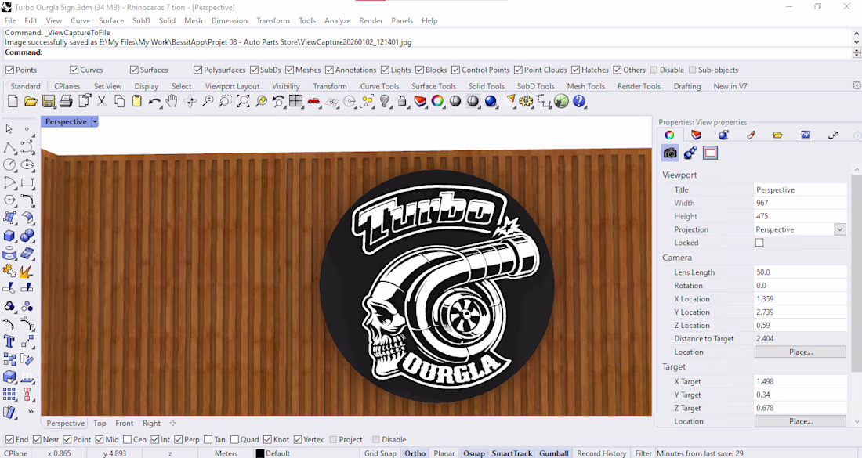Click Place button for Camera Location
Viewport: 862px width, 458px height.
click(x=800, y=352)
